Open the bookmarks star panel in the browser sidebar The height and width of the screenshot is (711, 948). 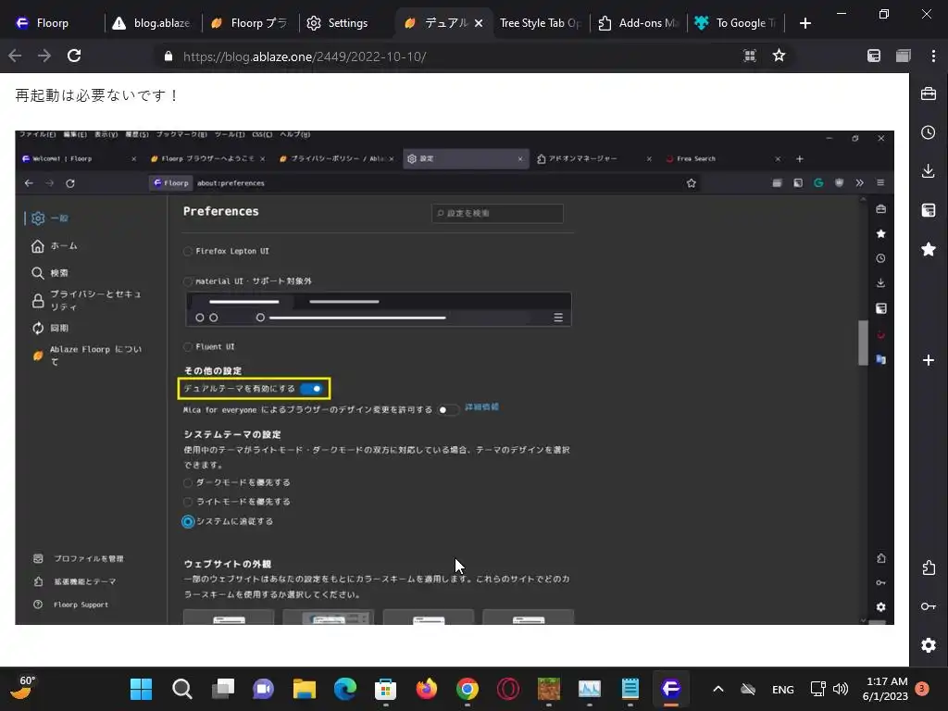[928, 248]
